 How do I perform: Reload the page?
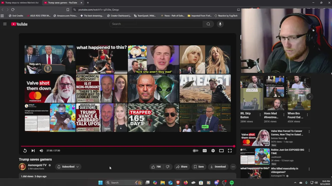coord(13,10)
